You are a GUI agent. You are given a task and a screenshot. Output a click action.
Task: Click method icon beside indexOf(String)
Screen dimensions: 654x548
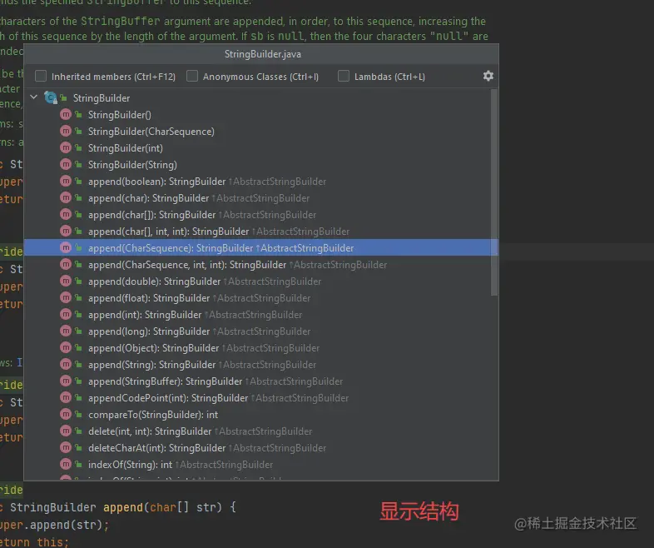click(66, 464)
